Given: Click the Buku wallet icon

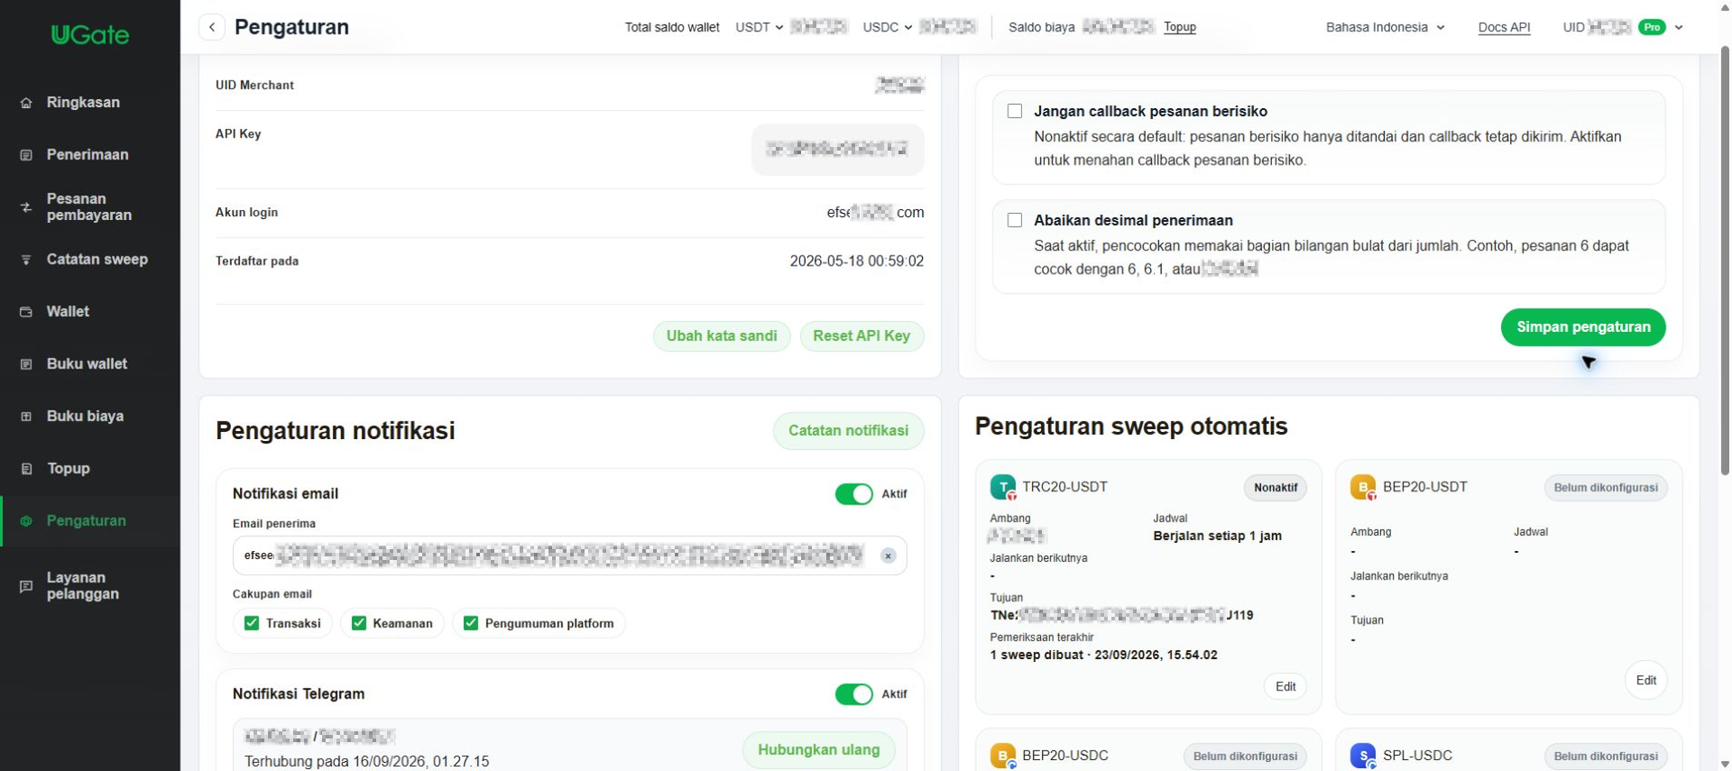Looking at the screenshot, I should (26, 364).
